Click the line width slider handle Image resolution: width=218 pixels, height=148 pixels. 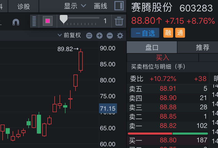(x=63, y=19)
